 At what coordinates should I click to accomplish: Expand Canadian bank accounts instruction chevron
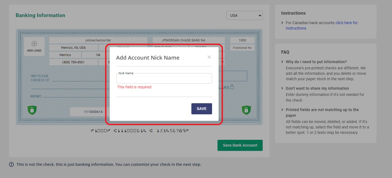(282, 23)
